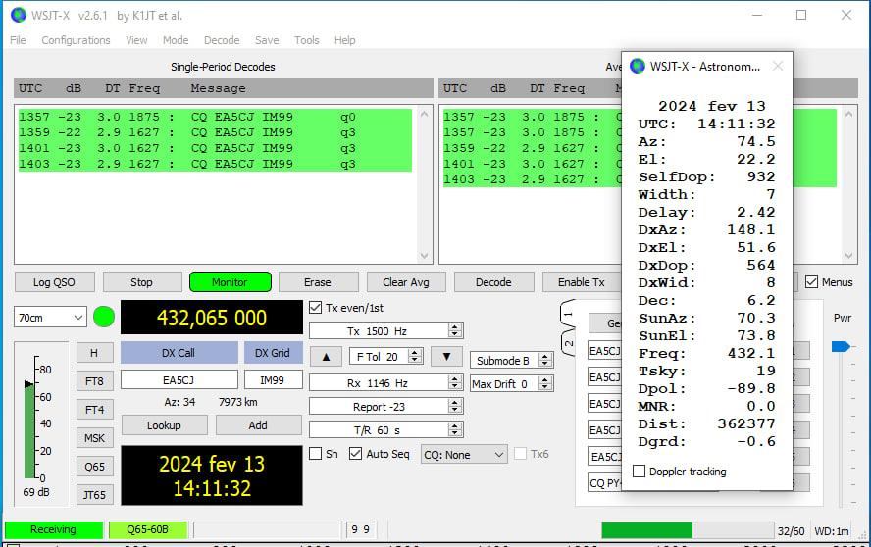Screen dimensions: 871x547
Task: Open the Configurations menu
Action: click(76, 40)
